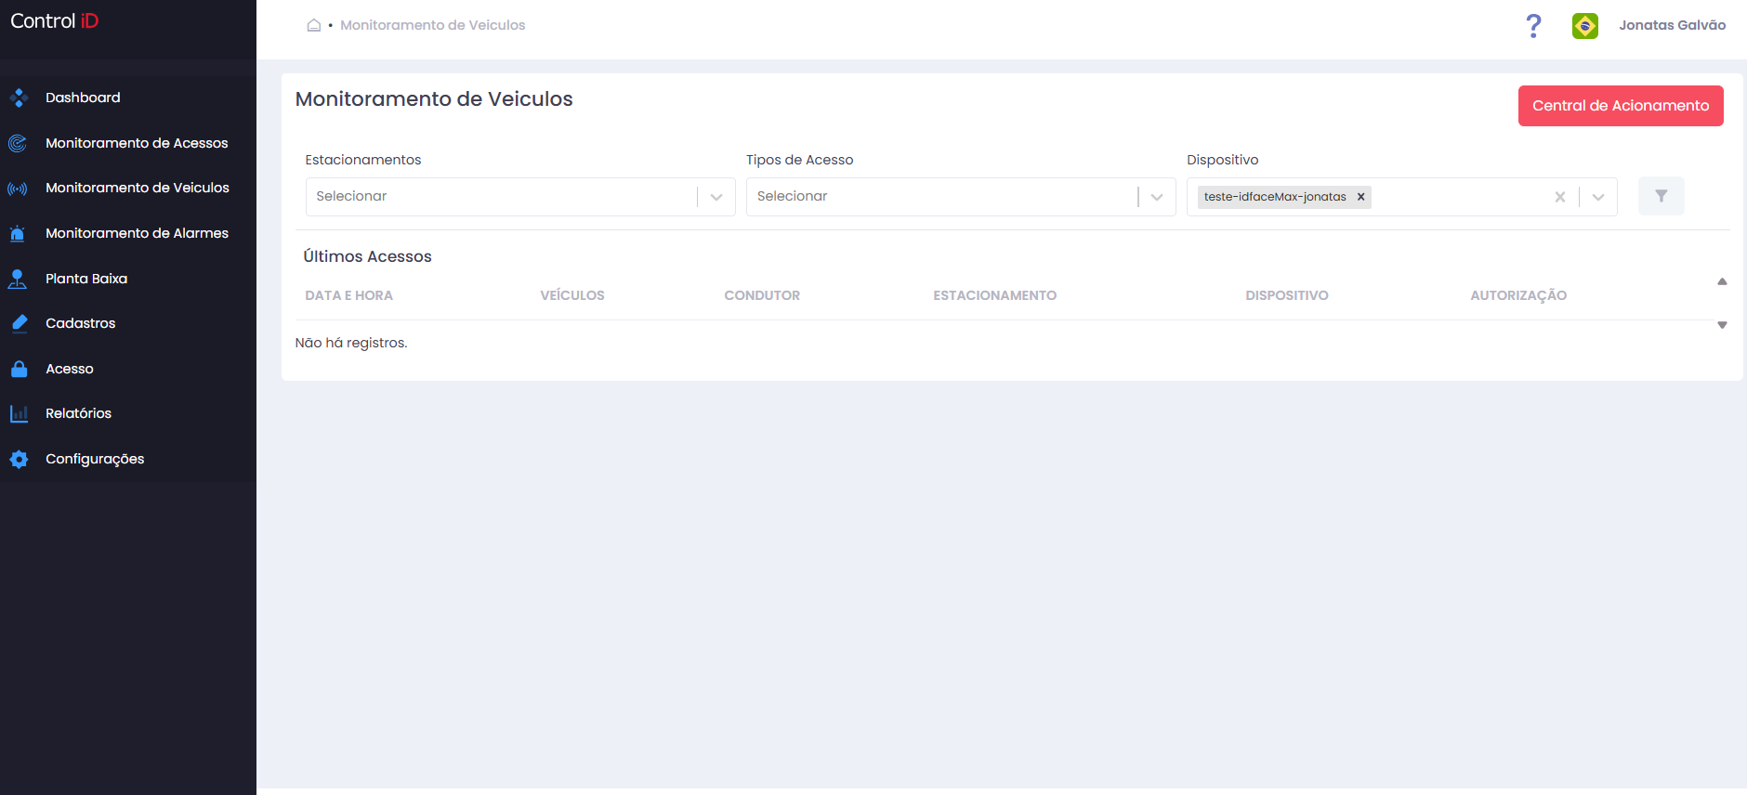Open Jonatas Galvão user menu
The image size is (1747, 795).
[x=1673, y=25]
